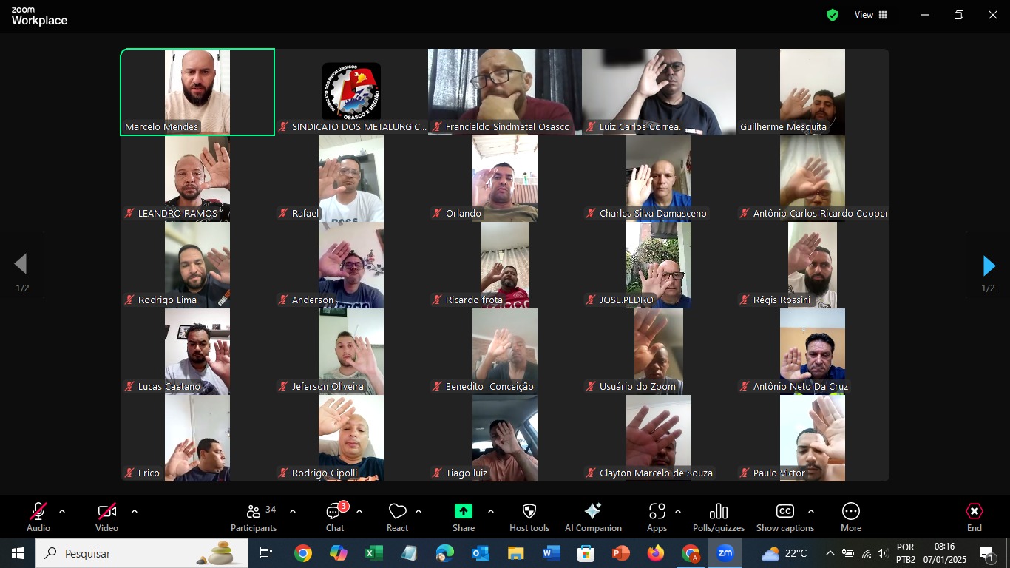Image resolution: width=1010 pixels, height=568 pixels.
Task: Select Marcelo Mendes video tile
Action: point(197,92)
